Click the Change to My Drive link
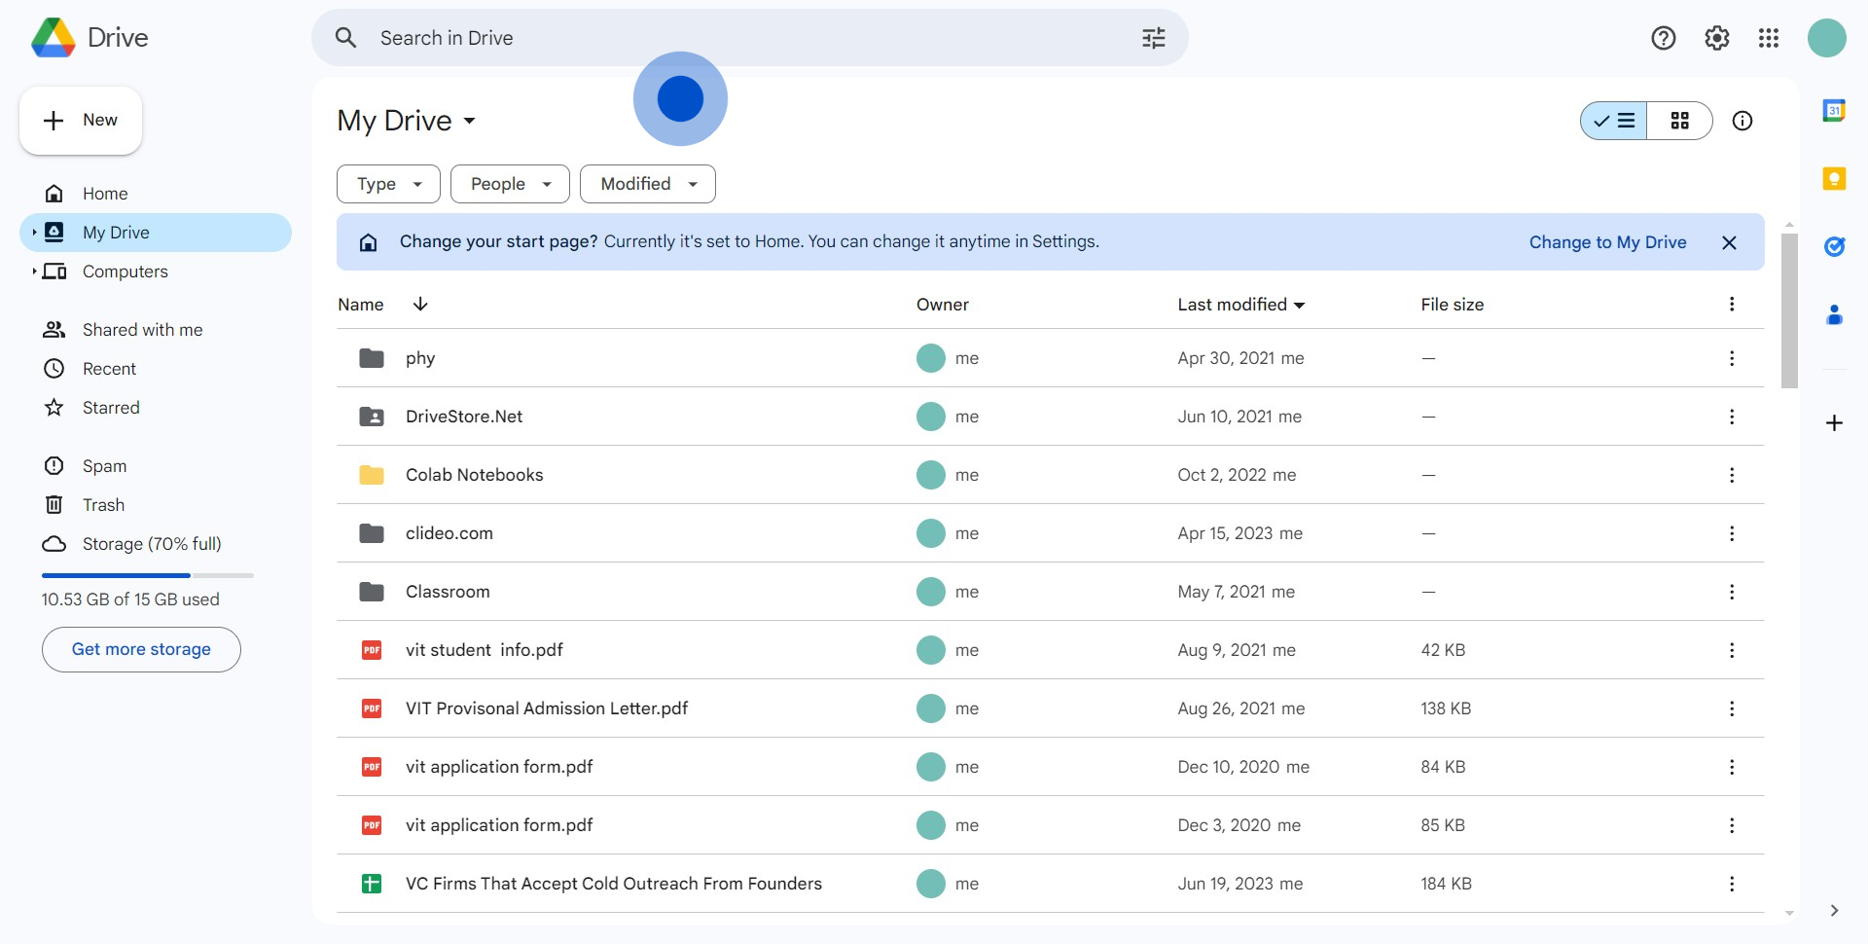 point(1607,242)
